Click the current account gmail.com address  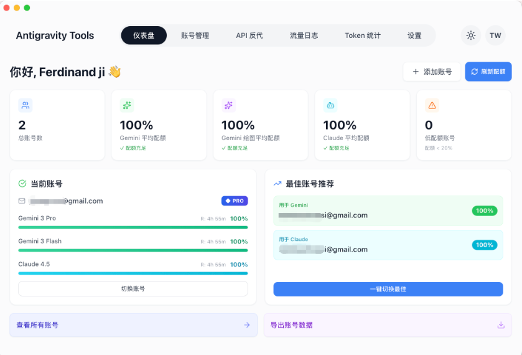coord(66,201)
